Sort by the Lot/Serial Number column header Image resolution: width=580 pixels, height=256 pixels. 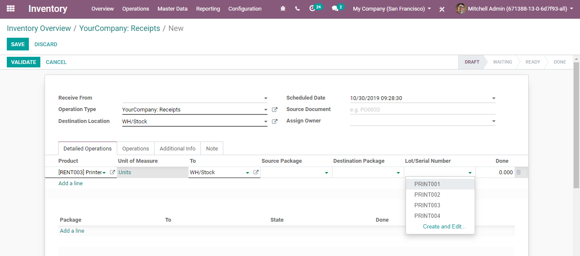point(428,161)
